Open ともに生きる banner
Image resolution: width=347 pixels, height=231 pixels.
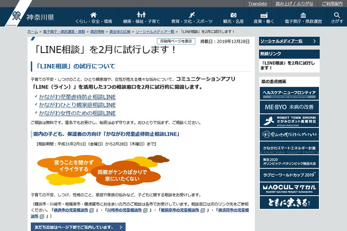tap(289, 202)
